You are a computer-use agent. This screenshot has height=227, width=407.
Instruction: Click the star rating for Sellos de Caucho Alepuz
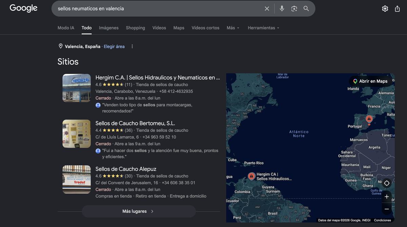(113, 176)
